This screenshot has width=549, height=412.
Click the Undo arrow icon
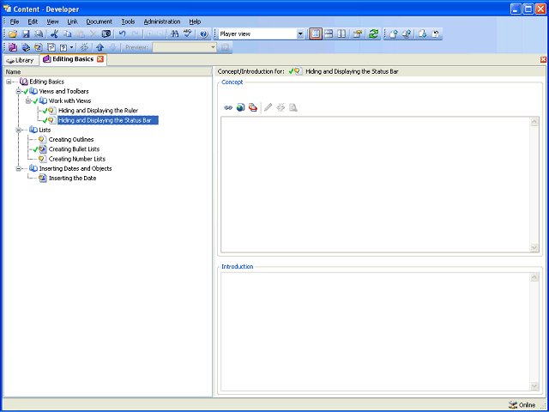click(x=122, y=34)
